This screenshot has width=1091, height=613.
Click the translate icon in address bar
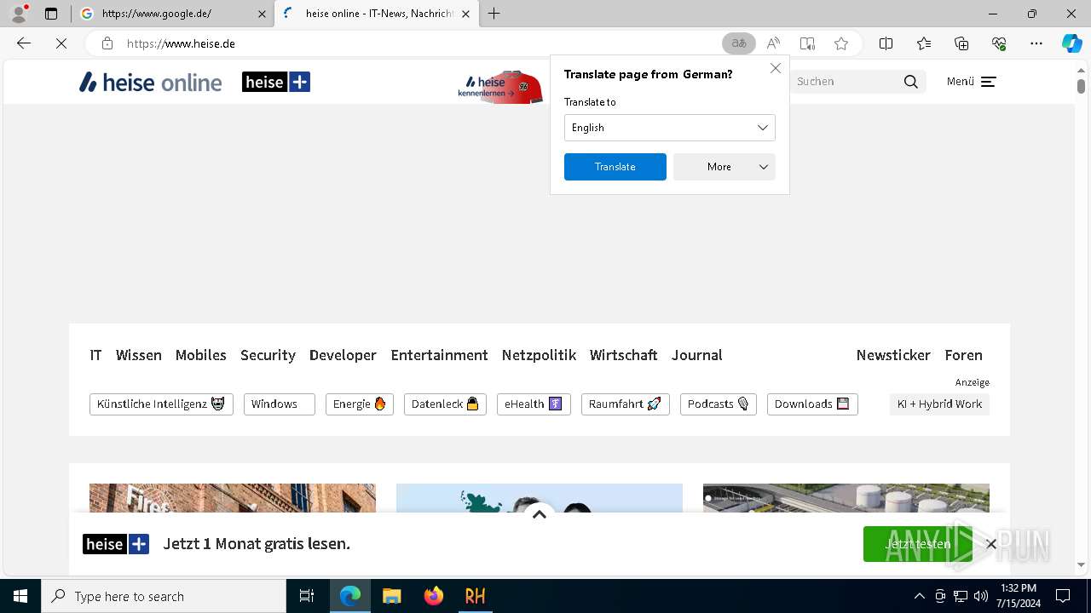pos(739,43)
